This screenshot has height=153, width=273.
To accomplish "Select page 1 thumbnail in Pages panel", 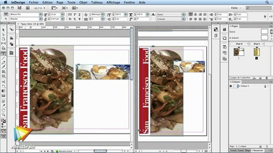I will coord(239,52).
